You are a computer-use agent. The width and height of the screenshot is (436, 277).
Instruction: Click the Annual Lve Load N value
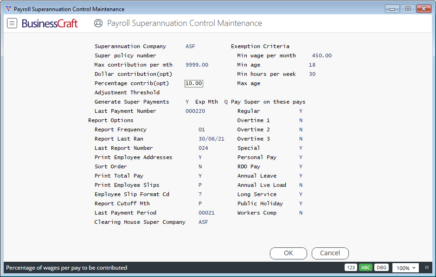(301, 185)
